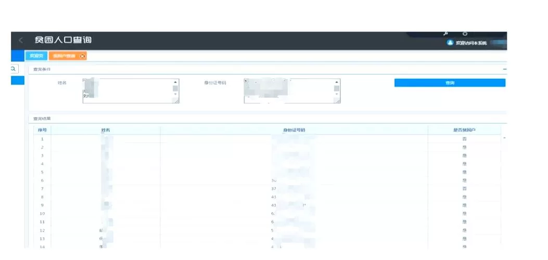The height and width of the screenshot is (260, 548).
Task: Click the down arrow of 身份证号码 box scrollbar
Action: [x=337, y=94]
